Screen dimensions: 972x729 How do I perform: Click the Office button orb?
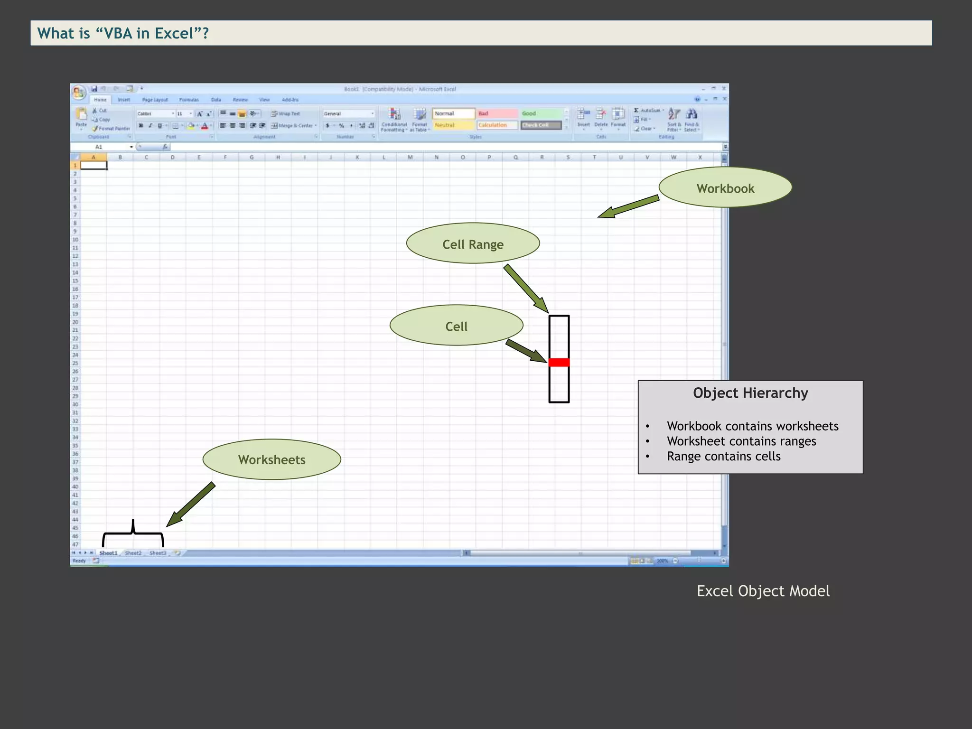pyautogui.click(x=79, y=92)
